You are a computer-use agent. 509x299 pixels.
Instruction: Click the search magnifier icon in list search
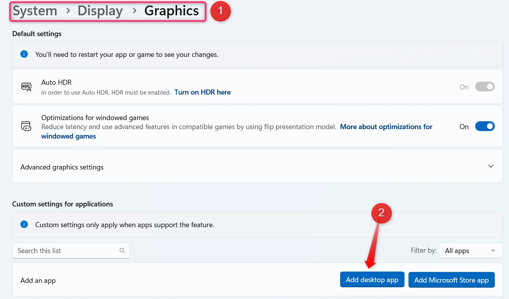click(x=122, y=251)
